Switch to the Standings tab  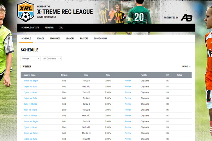point(55,38)
